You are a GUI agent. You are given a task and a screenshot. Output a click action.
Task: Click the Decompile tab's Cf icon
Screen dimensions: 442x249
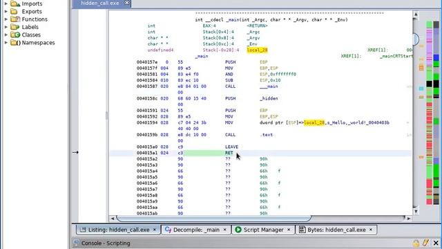168,230
